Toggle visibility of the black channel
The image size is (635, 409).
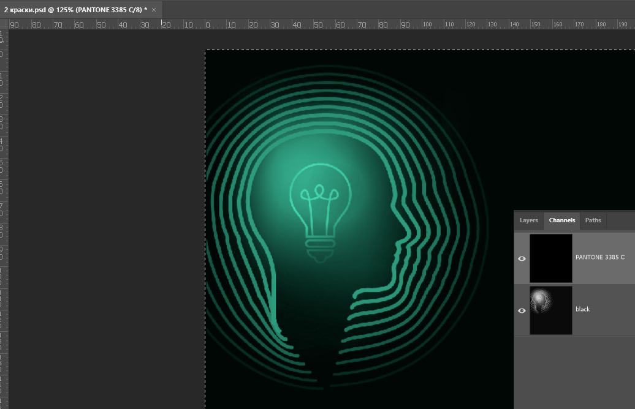[522, 310]
